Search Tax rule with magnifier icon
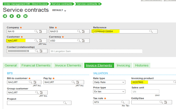176x109 pixels. coord(123,102)
